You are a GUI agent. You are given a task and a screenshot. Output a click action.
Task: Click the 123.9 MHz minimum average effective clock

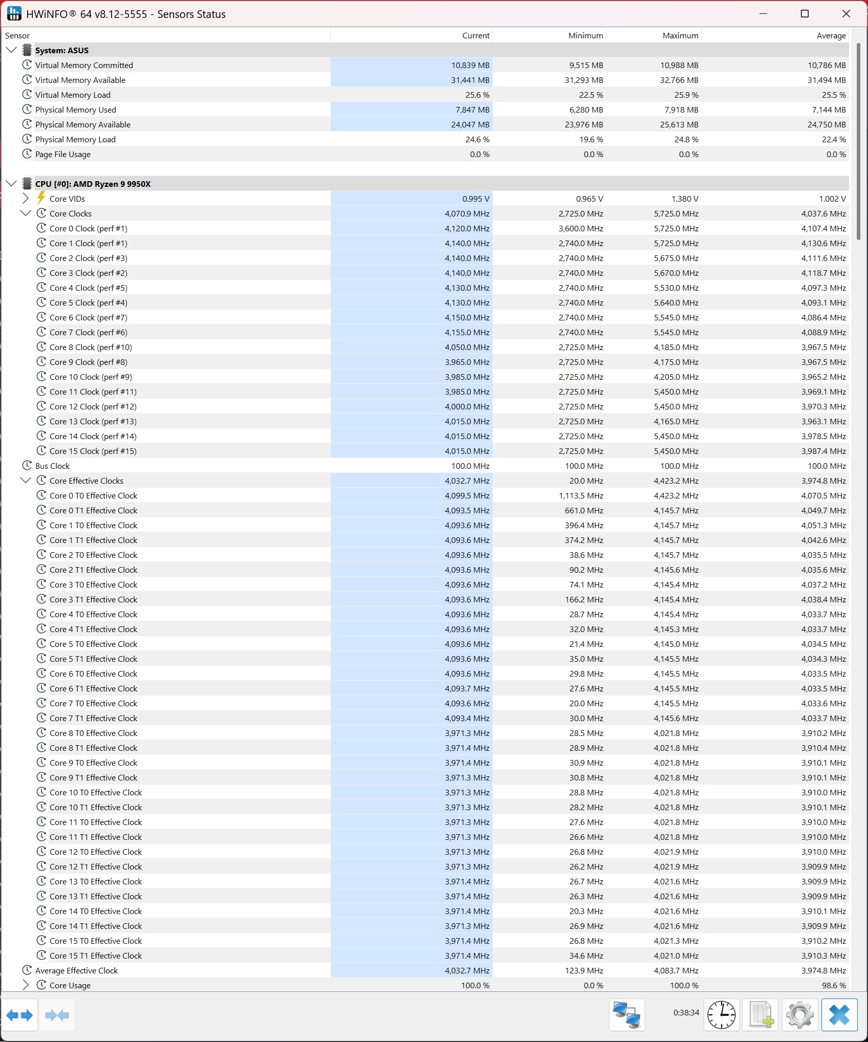pos(584,970)
